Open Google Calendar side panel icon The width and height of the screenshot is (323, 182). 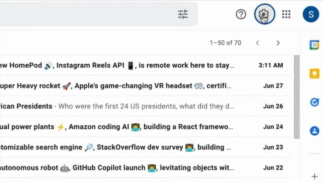coord(314,45)
